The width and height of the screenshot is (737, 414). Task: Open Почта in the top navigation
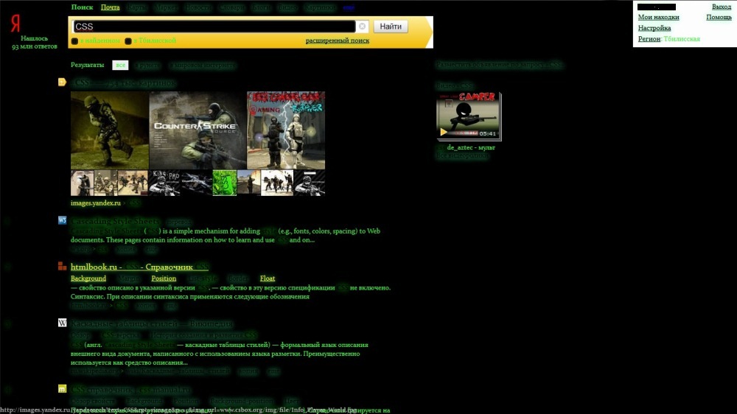(111, 7)
